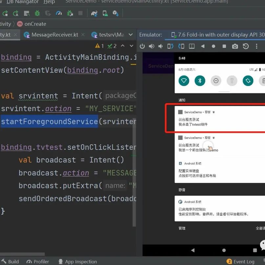Open the Device Manager icon
The width and height of the screenshot is (265, 265).
105,13
